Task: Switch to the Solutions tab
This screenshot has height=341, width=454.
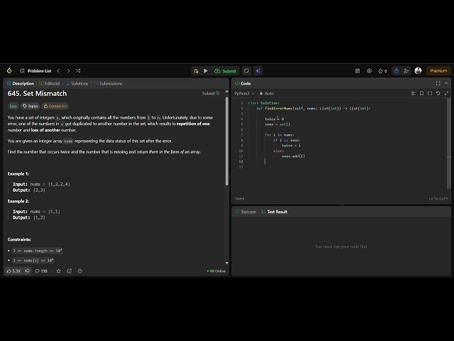Action: click(77, 84)
